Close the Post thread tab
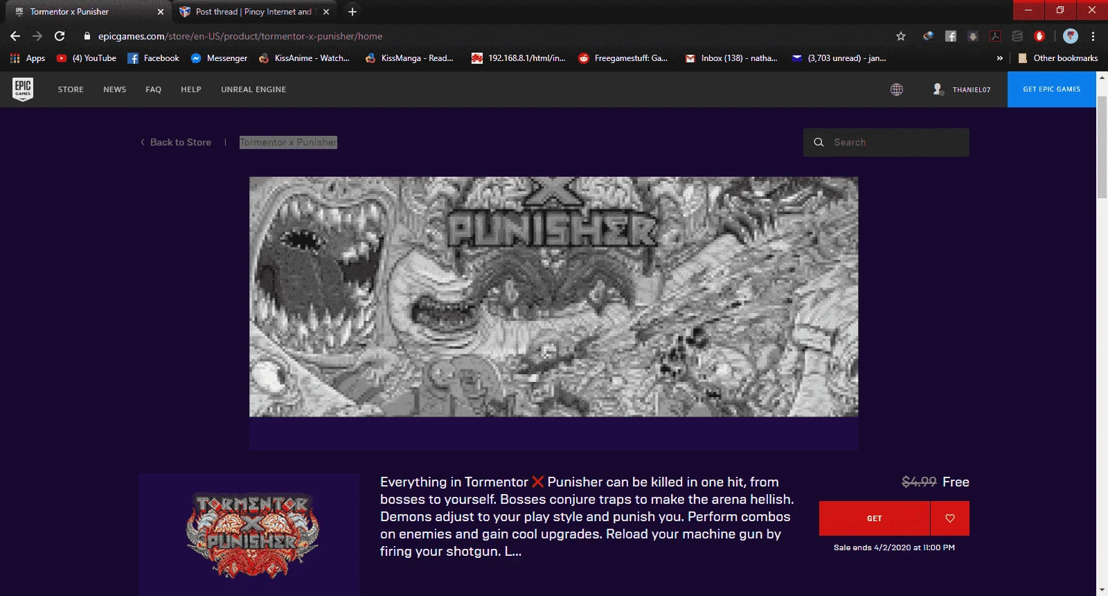Screen dimensions: 1108x596 (326, 12)
